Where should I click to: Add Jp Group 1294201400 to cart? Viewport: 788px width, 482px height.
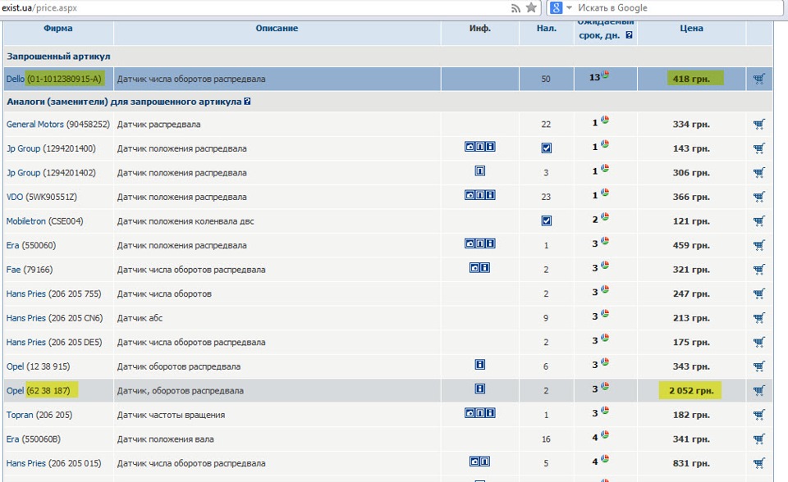tap(758, 148)
